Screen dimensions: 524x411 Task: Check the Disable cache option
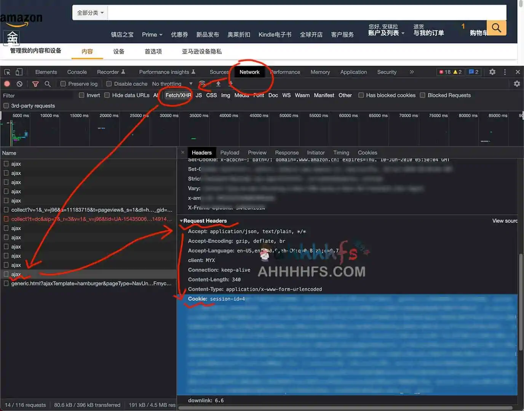(x=109, y=84)
